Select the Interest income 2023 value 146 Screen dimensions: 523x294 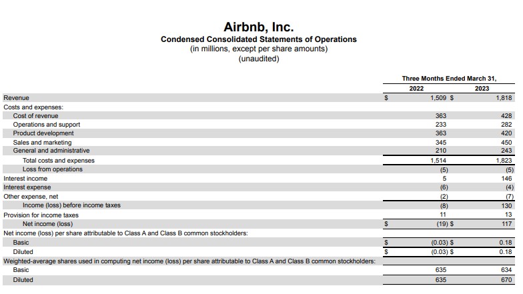click(506, 179)
